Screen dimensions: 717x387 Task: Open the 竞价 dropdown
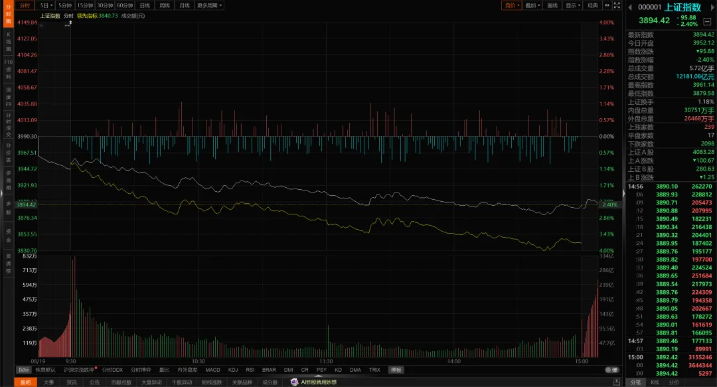512,5
